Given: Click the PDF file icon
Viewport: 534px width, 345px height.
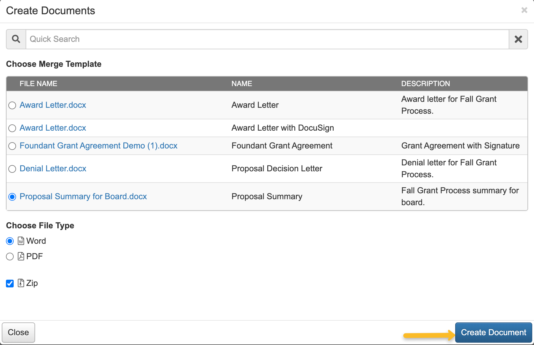Looking at the screenshot, I should tap(21, 256).
